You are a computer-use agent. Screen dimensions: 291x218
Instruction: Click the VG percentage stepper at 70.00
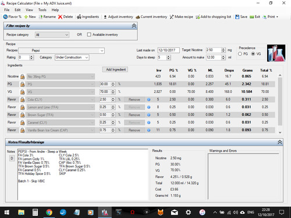point(113,92)
